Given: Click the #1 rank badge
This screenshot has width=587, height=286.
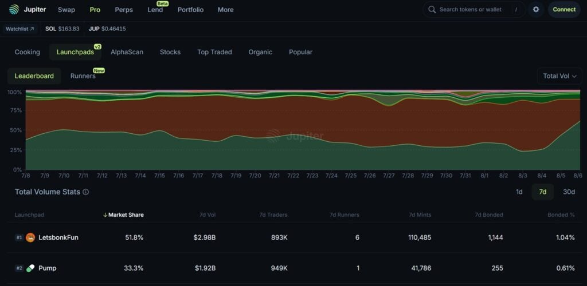Looking at the screenshot, I should [19, 237].
